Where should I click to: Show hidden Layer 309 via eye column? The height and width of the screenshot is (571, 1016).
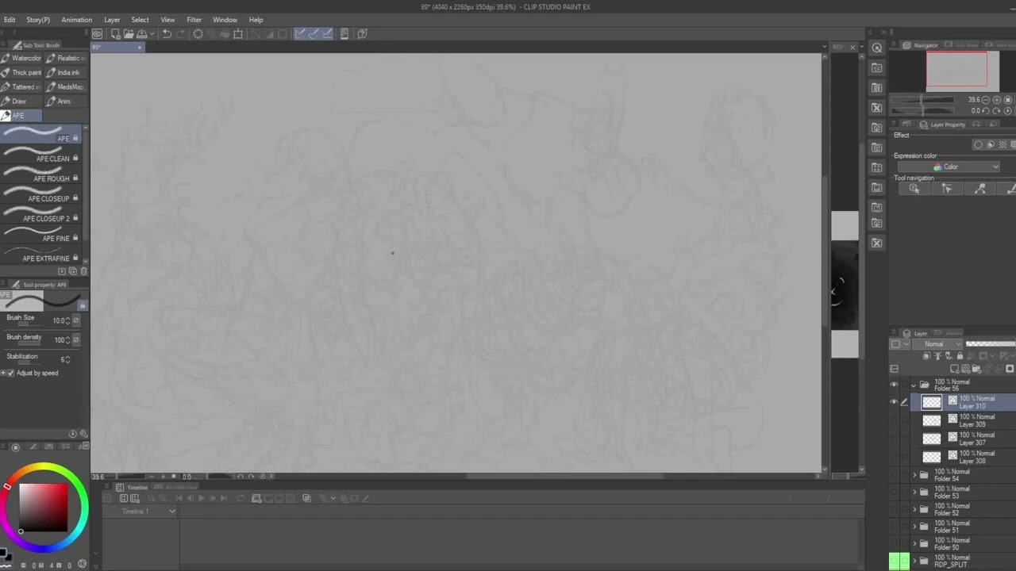click(894, 420)
